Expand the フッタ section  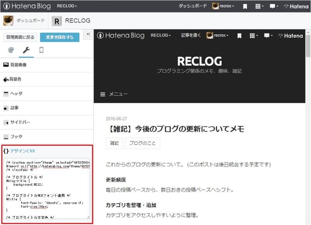[x=47, y=136]
